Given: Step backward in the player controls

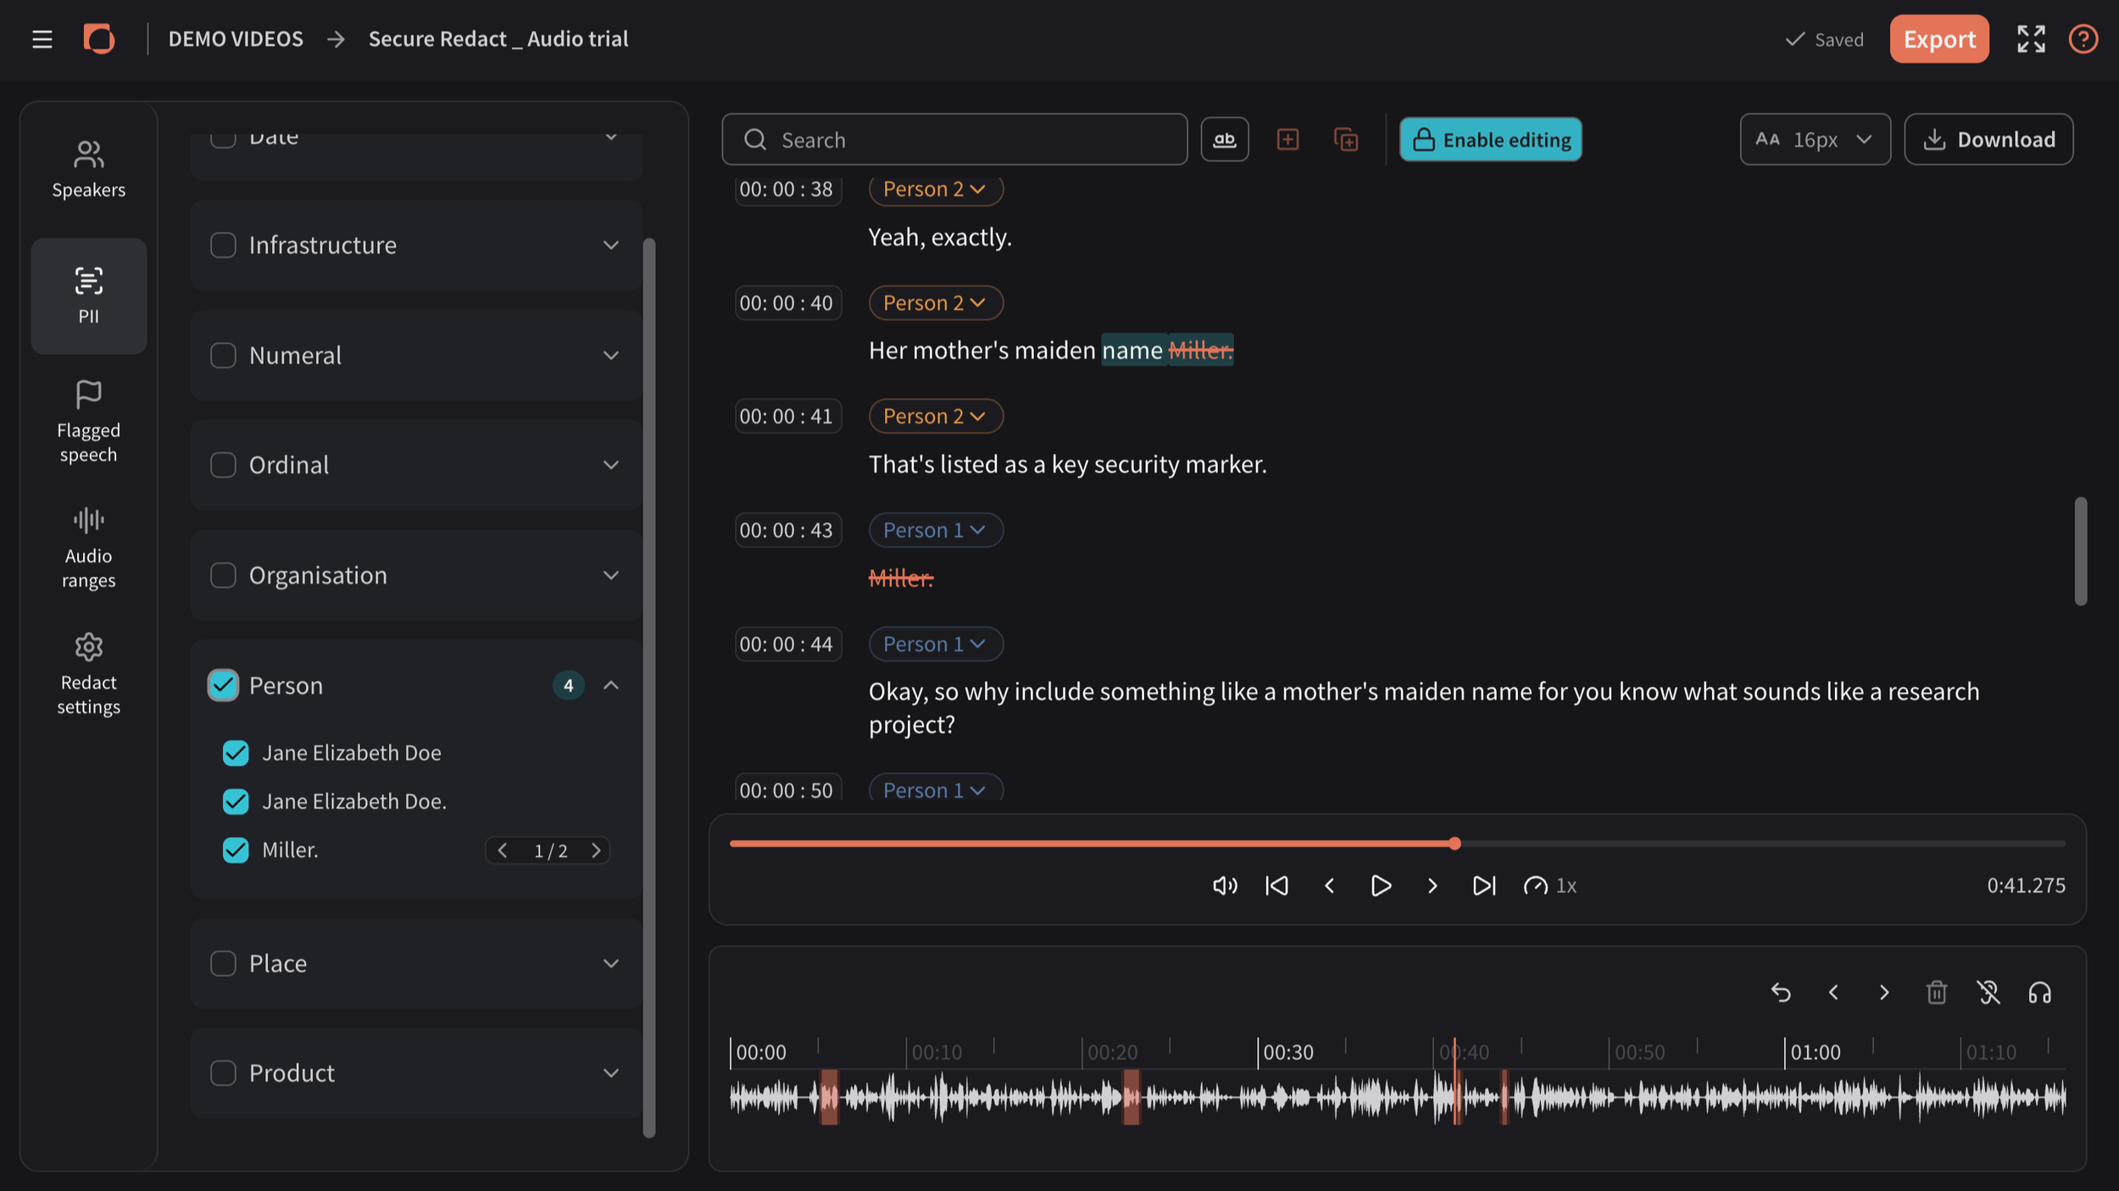Looking at the screenshot, I should 1329,886.
